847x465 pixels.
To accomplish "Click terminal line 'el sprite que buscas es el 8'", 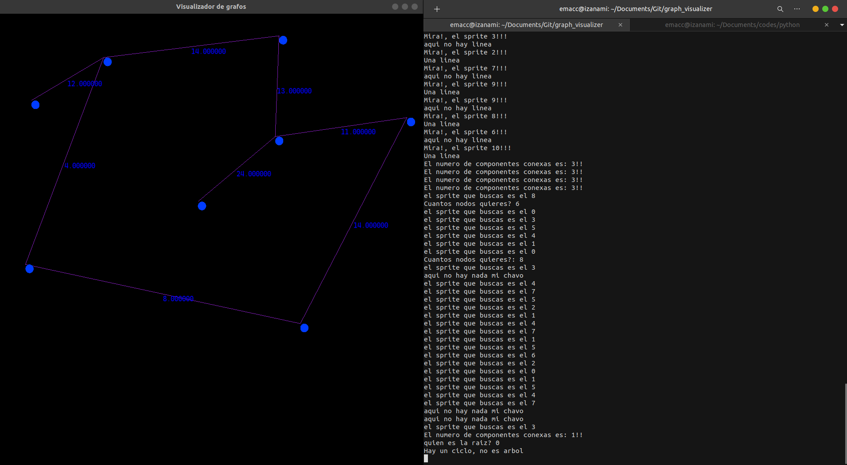I will coord(480,196).
